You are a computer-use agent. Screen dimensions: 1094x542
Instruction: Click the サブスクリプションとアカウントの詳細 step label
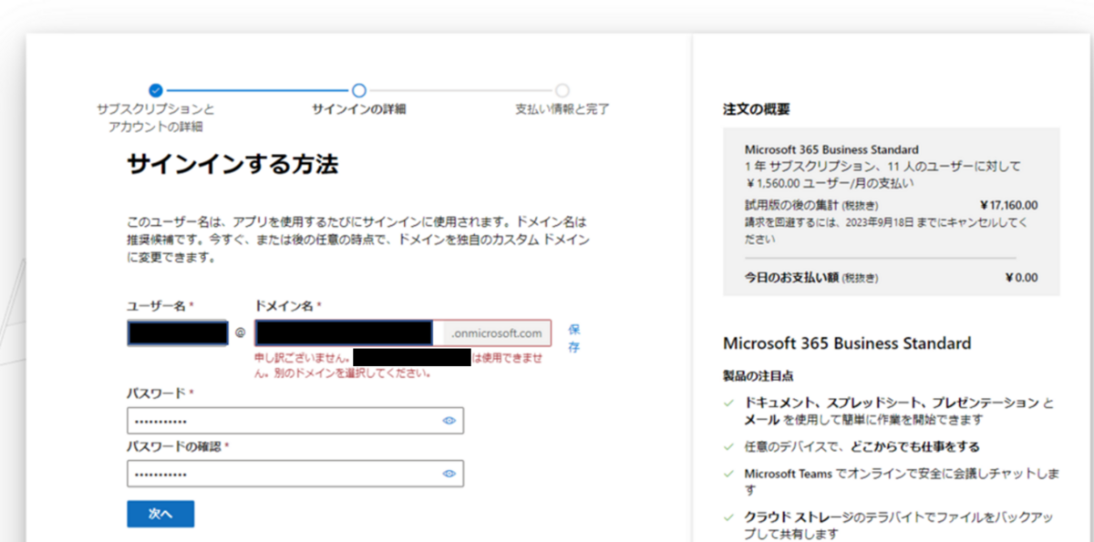[156, 118]
